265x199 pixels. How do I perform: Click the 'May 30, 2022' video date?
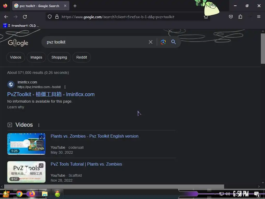62,152
